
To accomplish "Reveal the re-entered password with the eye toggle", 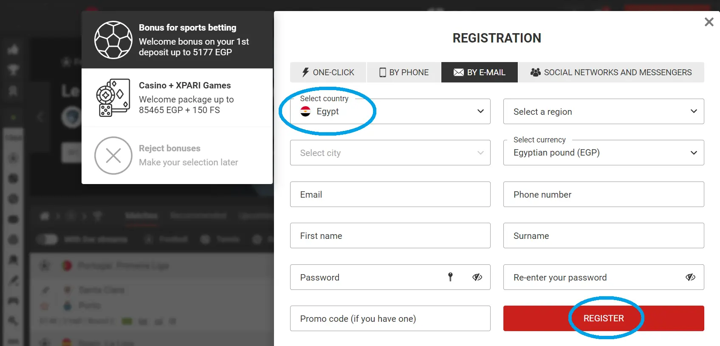I will click(690, 277).
